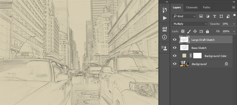Click the Opacity label

[x=215, y=24]
